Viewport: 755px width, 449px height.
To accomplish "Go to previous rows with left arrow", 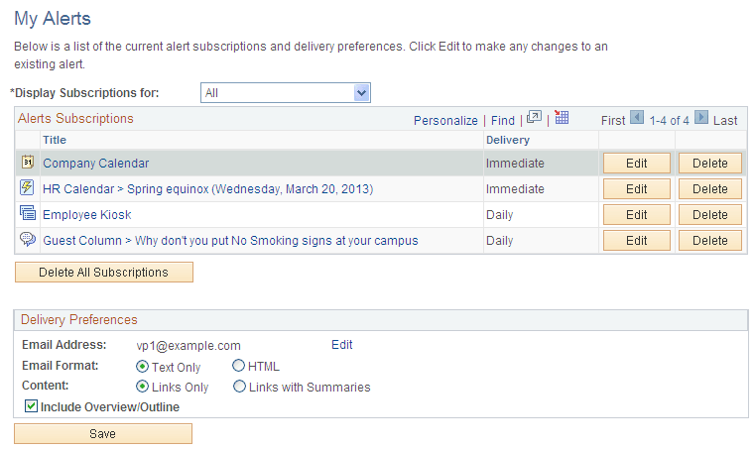I will pyautogui.click(x=637, y=118).
